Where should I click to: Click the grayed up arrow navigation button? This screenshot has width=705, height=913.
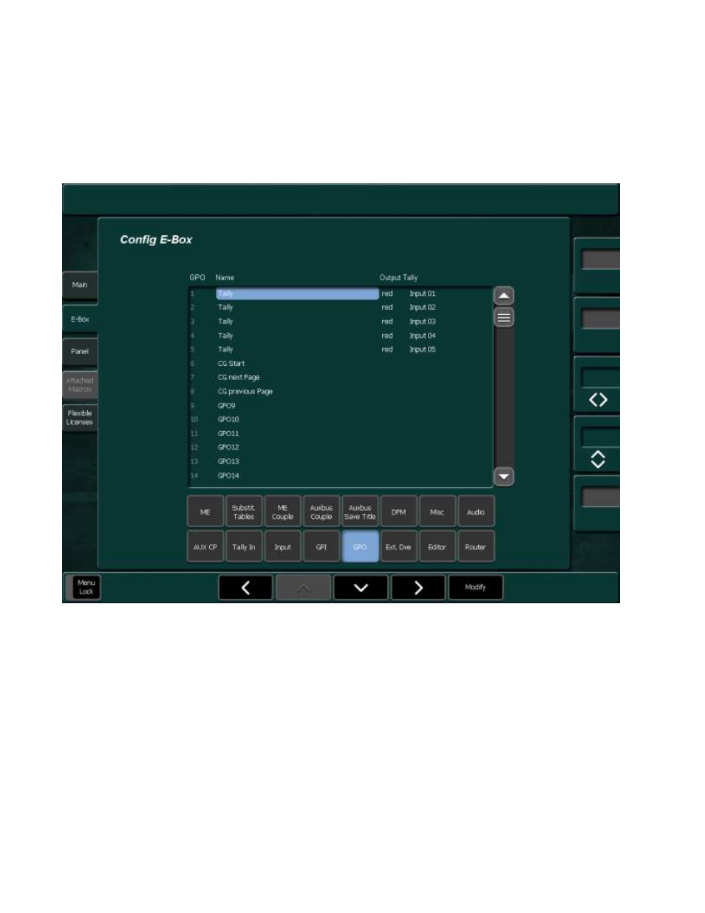(x=303, y=588)
